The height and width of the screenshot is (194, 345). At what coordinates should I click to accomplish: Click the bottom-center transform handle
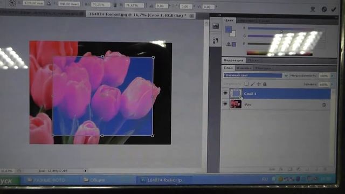[102, 135]
